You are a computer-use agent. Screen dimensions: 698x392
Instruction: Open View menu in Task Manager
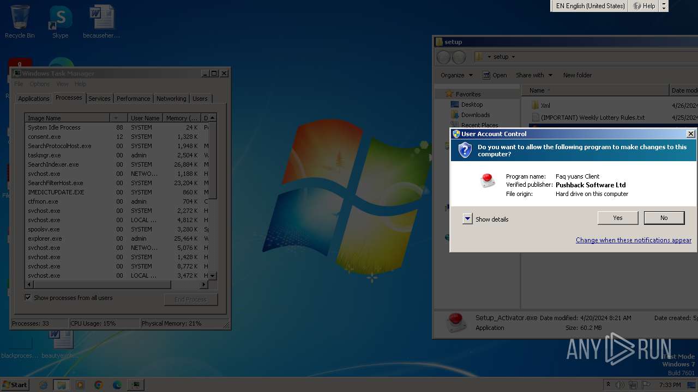point(63,84)
